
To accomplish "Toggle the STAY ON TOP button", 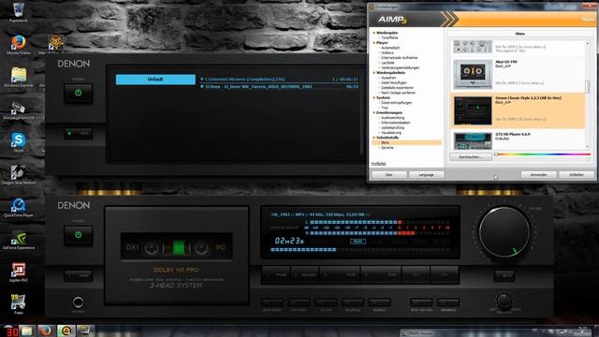I will tap(421, 302).
